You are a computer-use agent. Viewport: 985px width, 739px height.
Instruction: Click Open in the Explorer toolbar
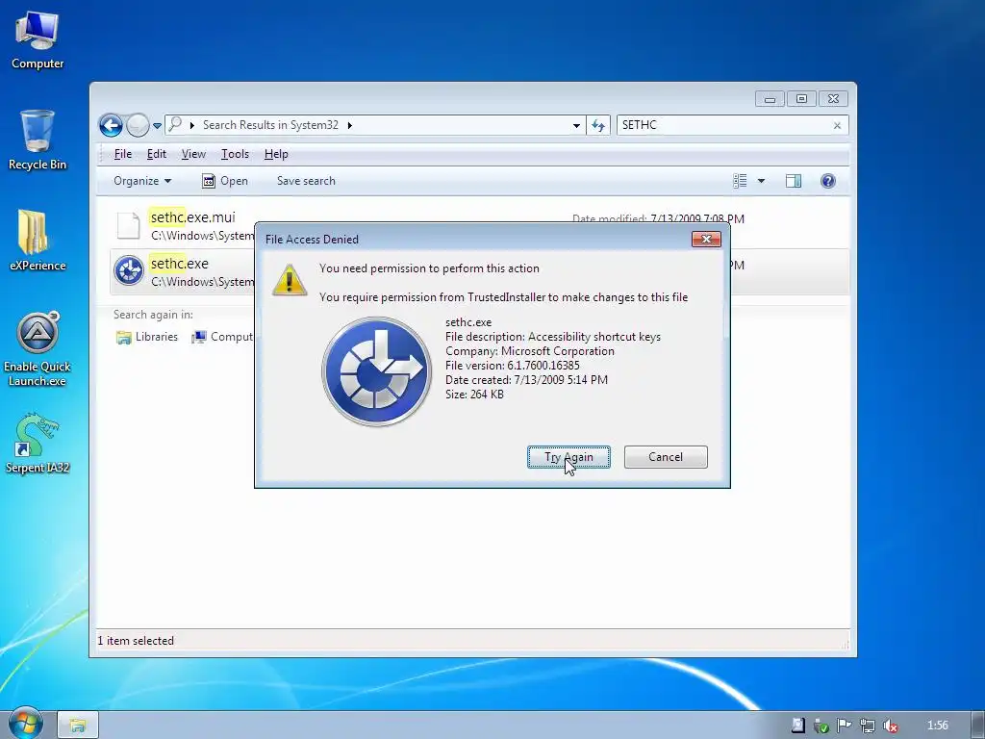225,181
